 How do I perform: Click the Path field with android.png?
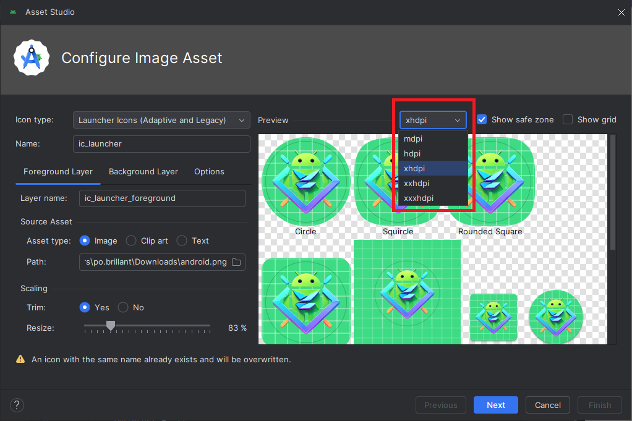[x=162, y=262]
